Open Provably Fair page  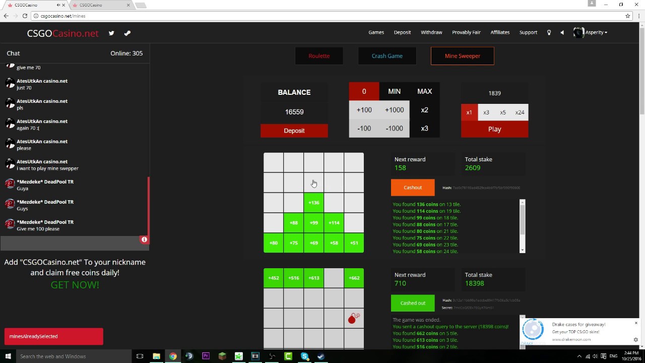(466, 32)
